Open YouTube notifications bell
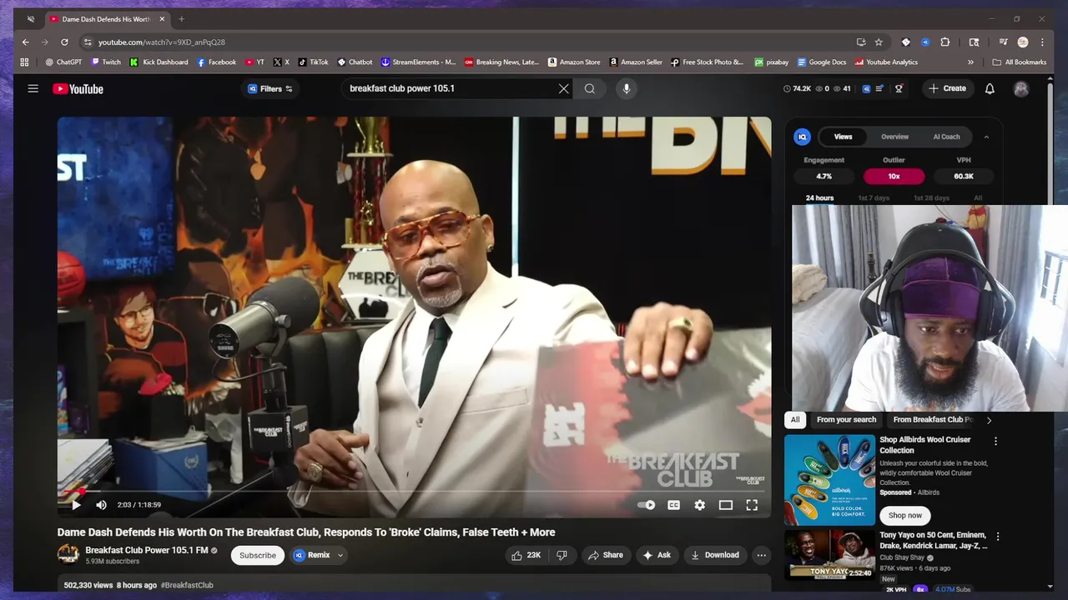Image resolution: width=1068 pixels, height=600 pixels. (x=990, y=88)
